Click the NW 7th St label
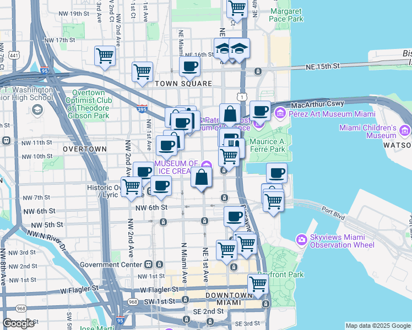Screen dimensions: 412x330 pos(36,197)
